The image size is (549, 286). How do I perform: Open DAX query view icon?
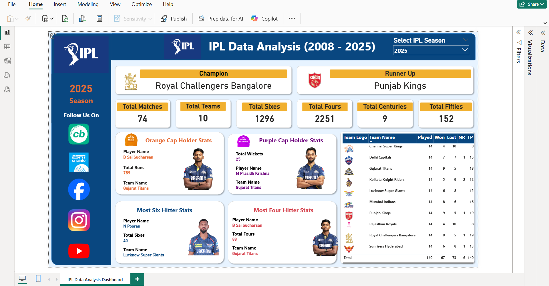tap(7, 75)
